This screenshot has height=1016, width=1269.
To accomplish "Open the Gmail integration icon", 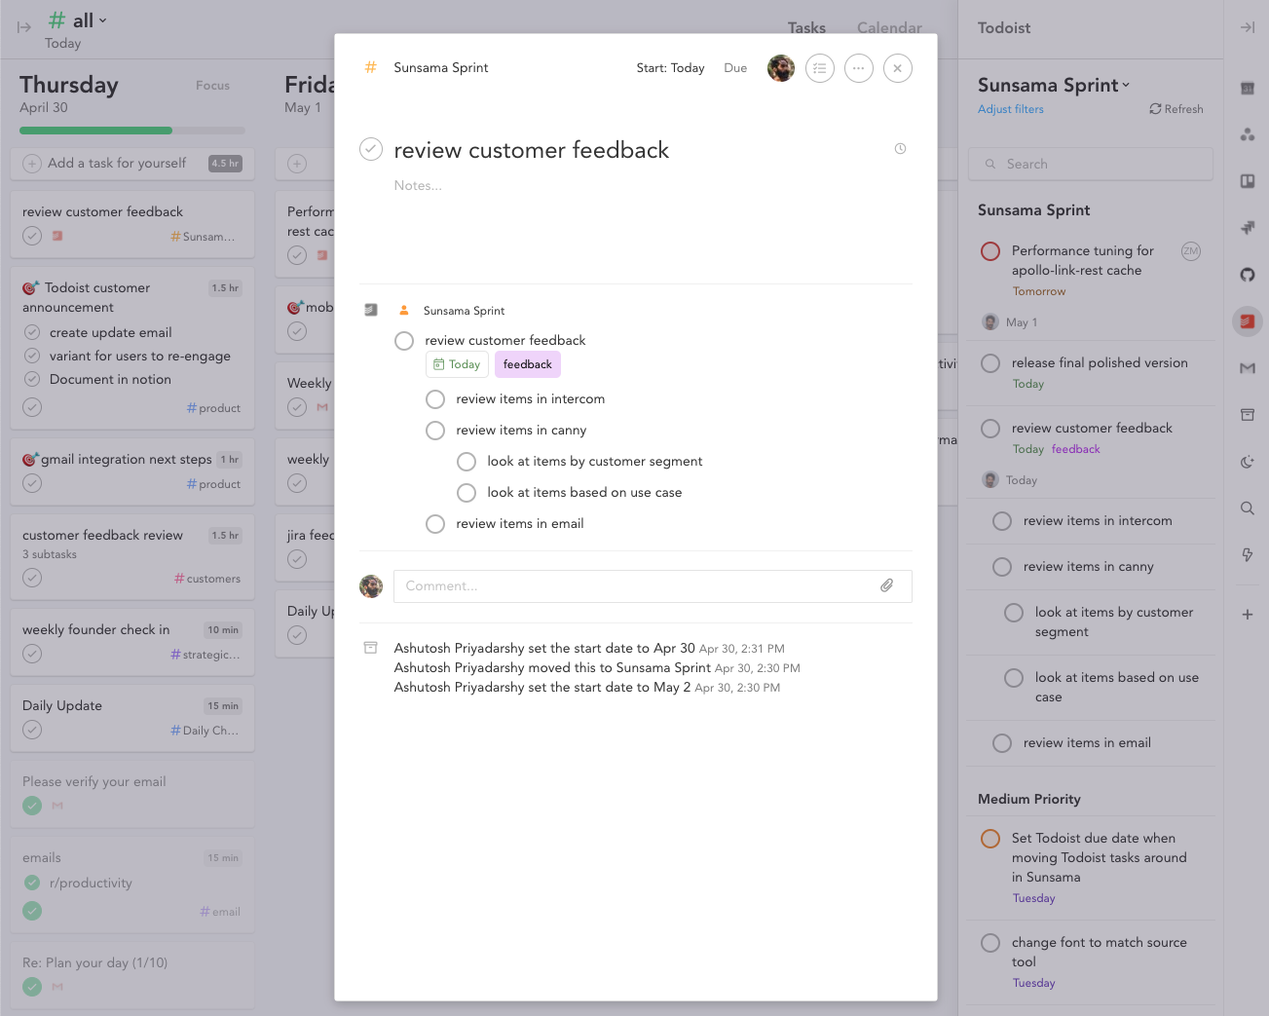I will click(1247, 368).
